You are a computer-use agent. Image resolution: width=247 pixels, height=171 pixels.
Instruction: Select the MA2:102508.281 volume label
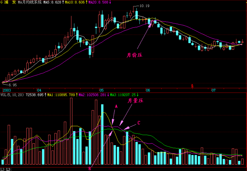(x=91, y=95)
